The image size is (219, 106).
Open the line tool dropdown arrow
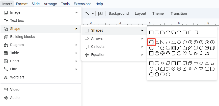tap(93, 14)
